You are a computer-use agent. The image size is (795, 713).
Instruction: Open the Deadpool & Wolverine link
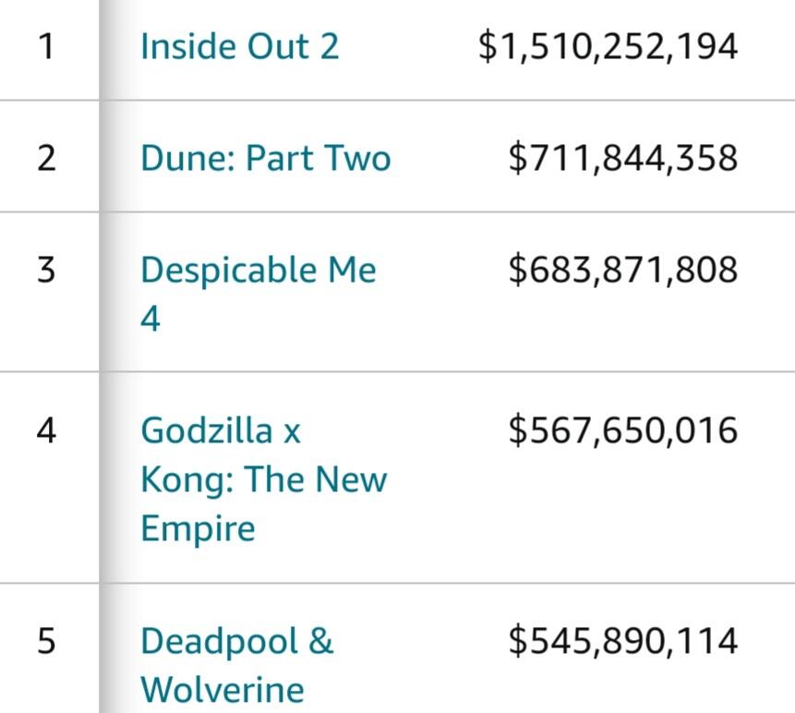[236, 642]
